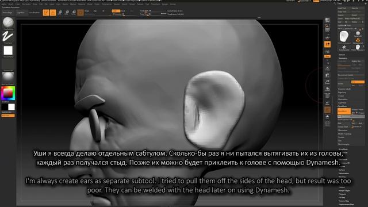
Task: Select the Scale transform mode in top shelf
Action: click(x=67, y=13)
